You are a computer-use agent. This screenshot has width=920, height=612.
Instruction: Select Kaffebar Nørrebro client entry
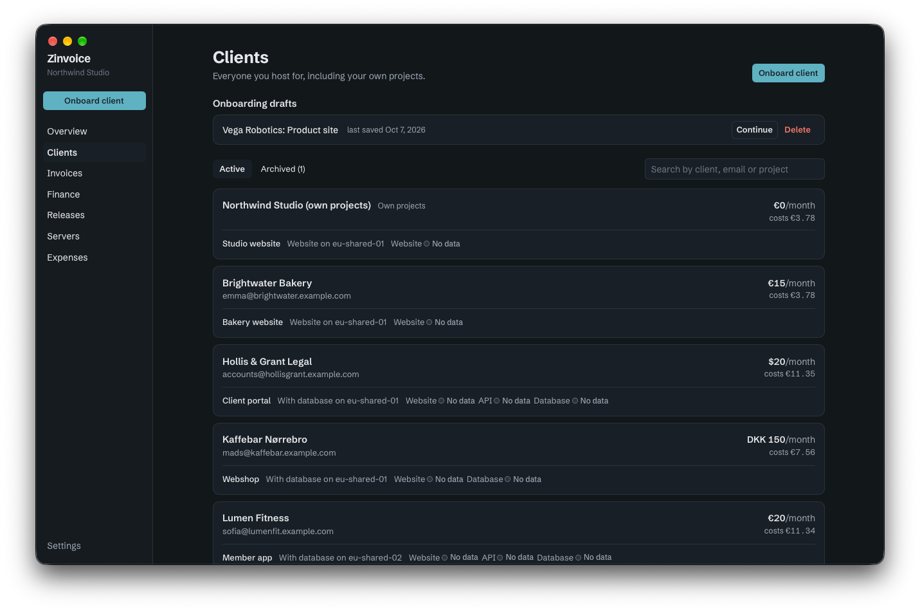[x=519, y=459]
